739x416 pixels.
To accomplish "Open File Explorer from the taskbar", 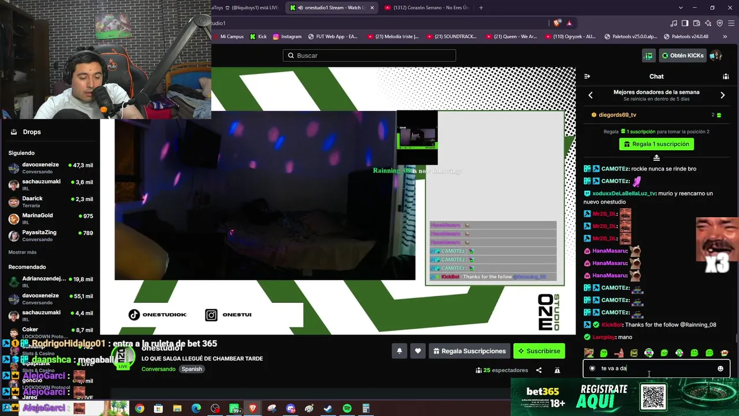I will pyautogui.click(x=177, y=408).
